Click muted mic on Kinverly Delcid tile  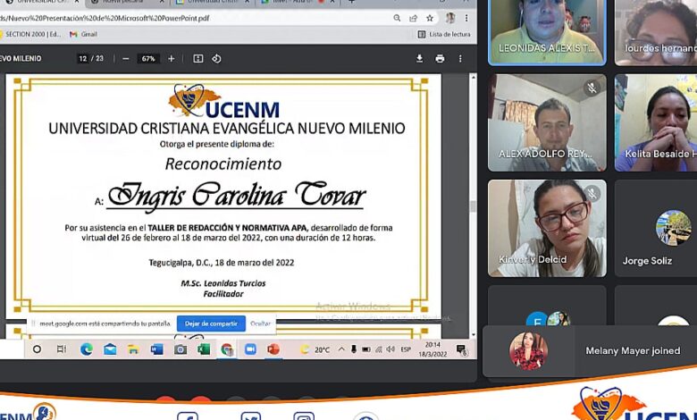coord(592,193)
